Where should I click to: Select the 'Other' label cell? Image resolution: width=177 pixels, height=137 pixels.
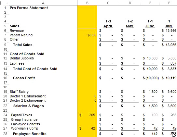pyautogui.click(x=14, y=39)
